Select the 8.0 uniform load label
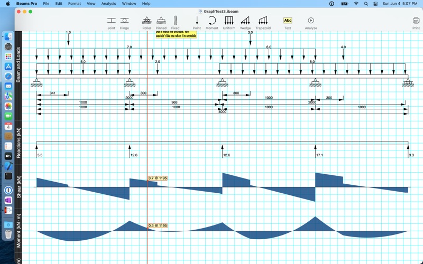This screenshot has height=264, width=423. click(x=312, y=62)
